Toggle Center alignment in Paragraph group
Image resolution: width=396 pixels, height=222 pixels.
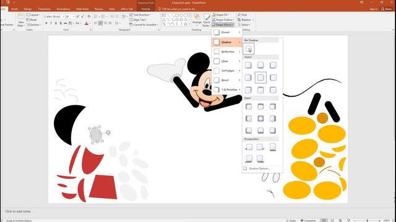click(x=100, y=23)
